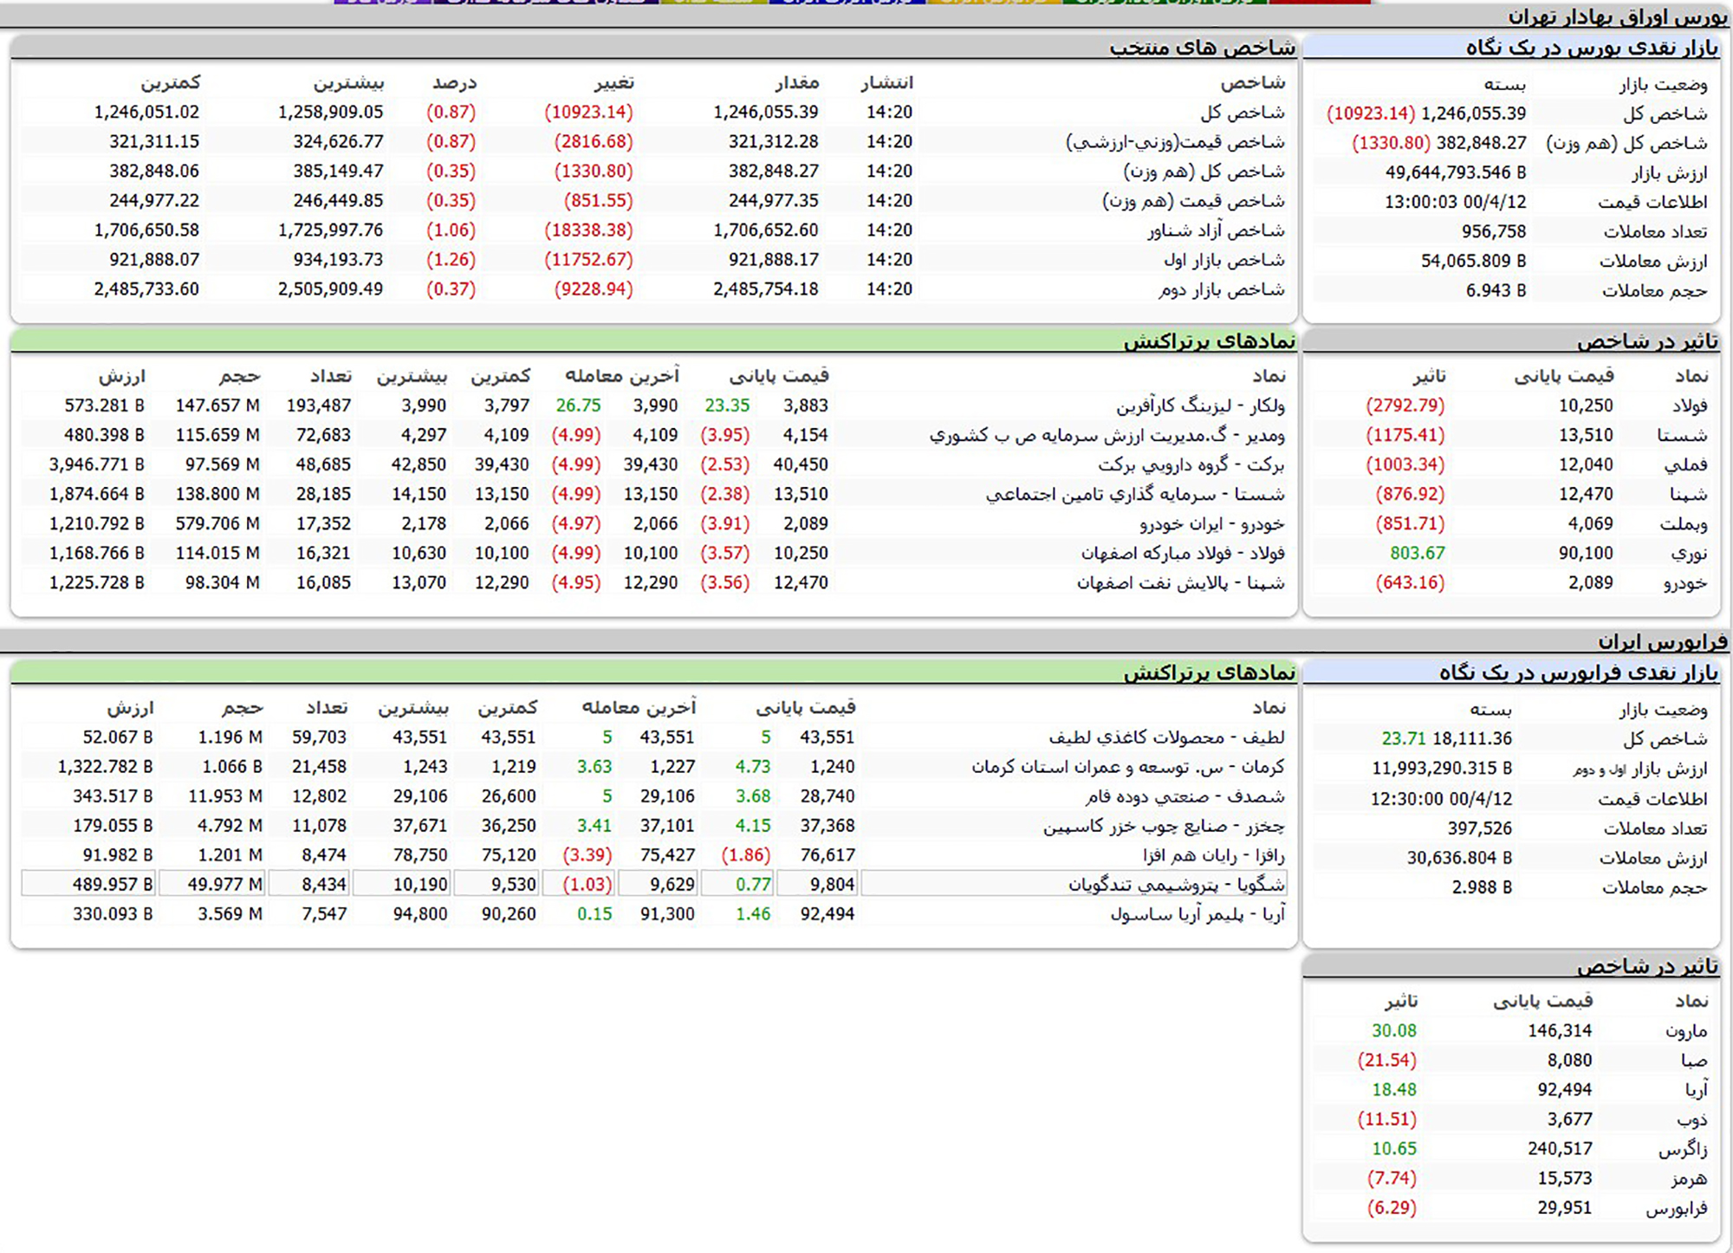
Task: Open صبا in Farabourse index-effect table
Action: [1694, 1061]
